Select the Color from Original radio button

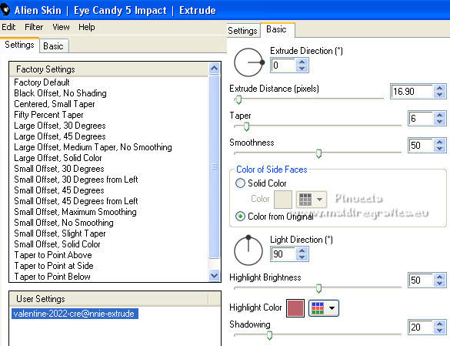pos(240,217)
